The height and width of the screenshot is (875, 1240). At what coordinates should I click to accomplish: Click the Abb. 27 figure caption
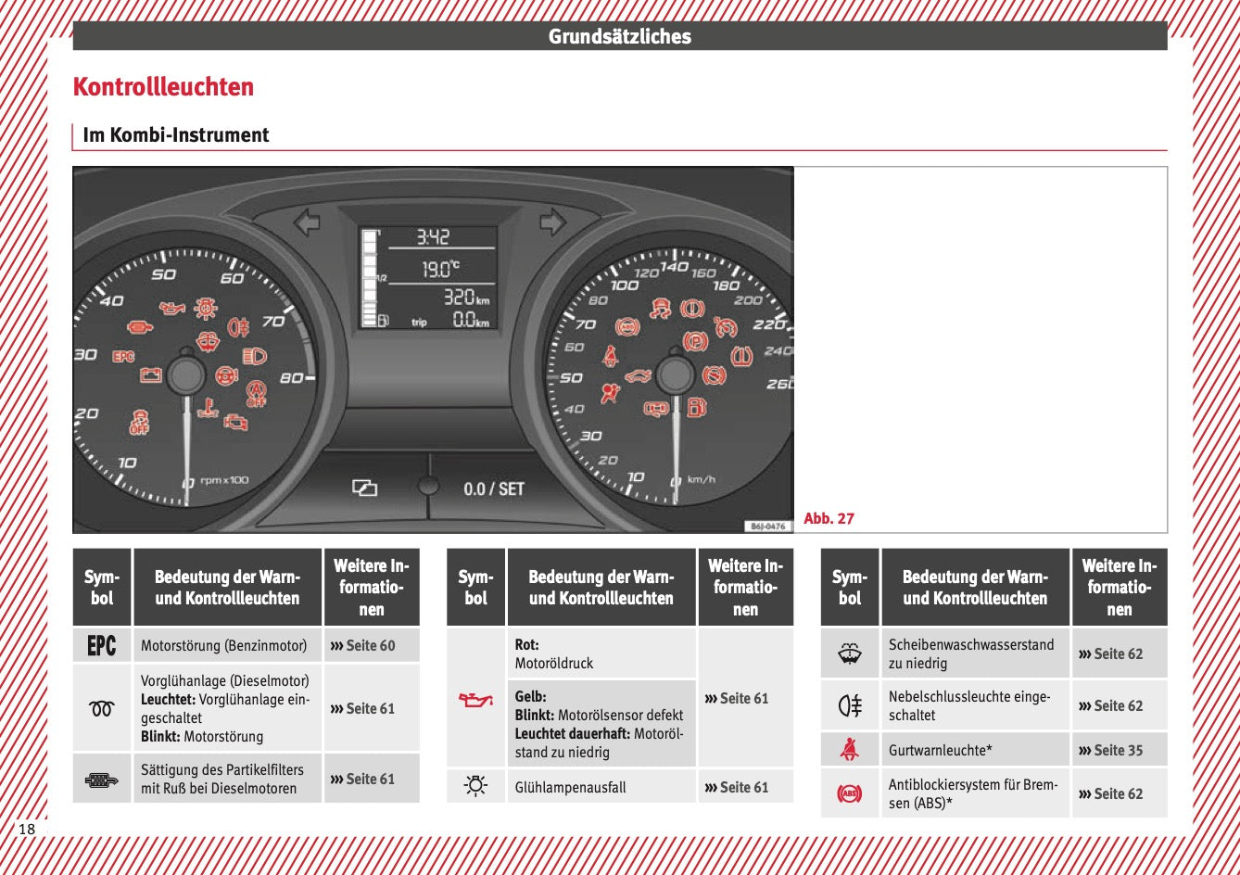[x=829, y=519]
